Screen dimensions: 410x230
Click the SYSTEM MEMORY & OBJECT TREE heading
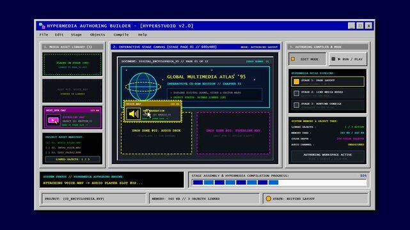tap(315, 121)
